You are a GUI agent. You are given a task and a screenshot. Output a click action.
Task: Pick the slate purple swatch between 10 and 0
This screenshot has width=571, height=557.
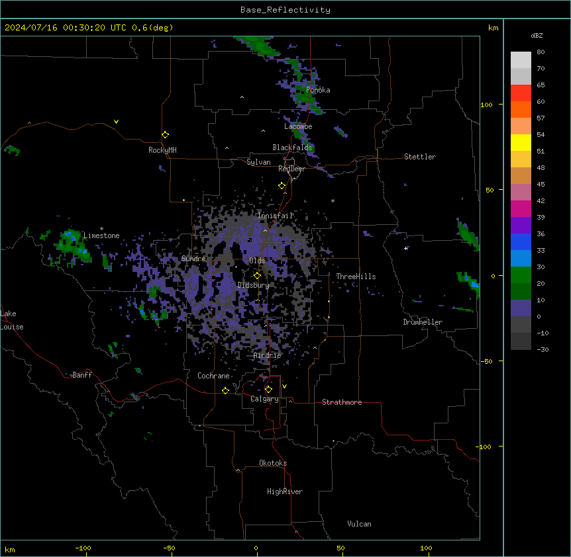pos(521,308)
